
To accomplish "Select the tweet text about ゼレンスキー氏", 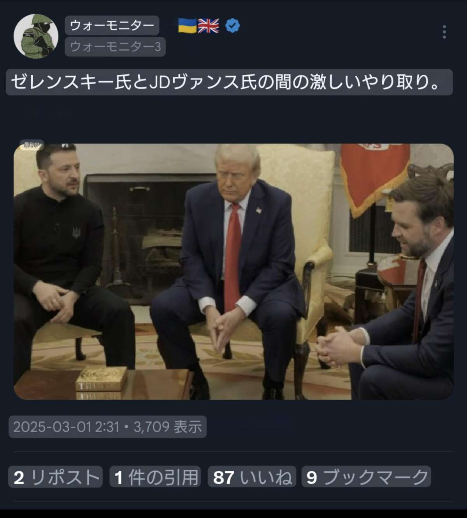I will click(x=229, y=82).
